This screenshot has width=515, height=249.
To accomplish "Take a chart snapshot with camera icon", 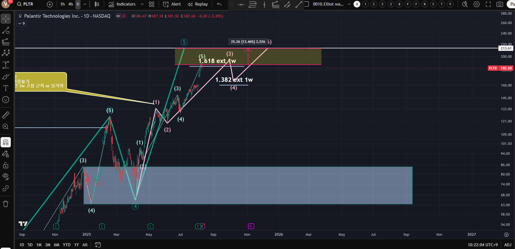I will click(499, 4).
